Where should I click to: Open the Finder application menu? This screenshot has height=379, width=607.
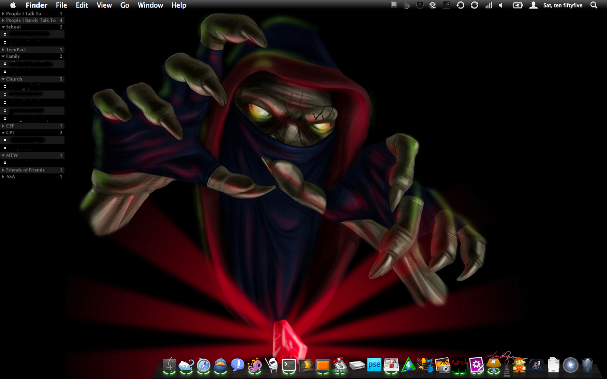pyautogui.click(x=37, y=5)
